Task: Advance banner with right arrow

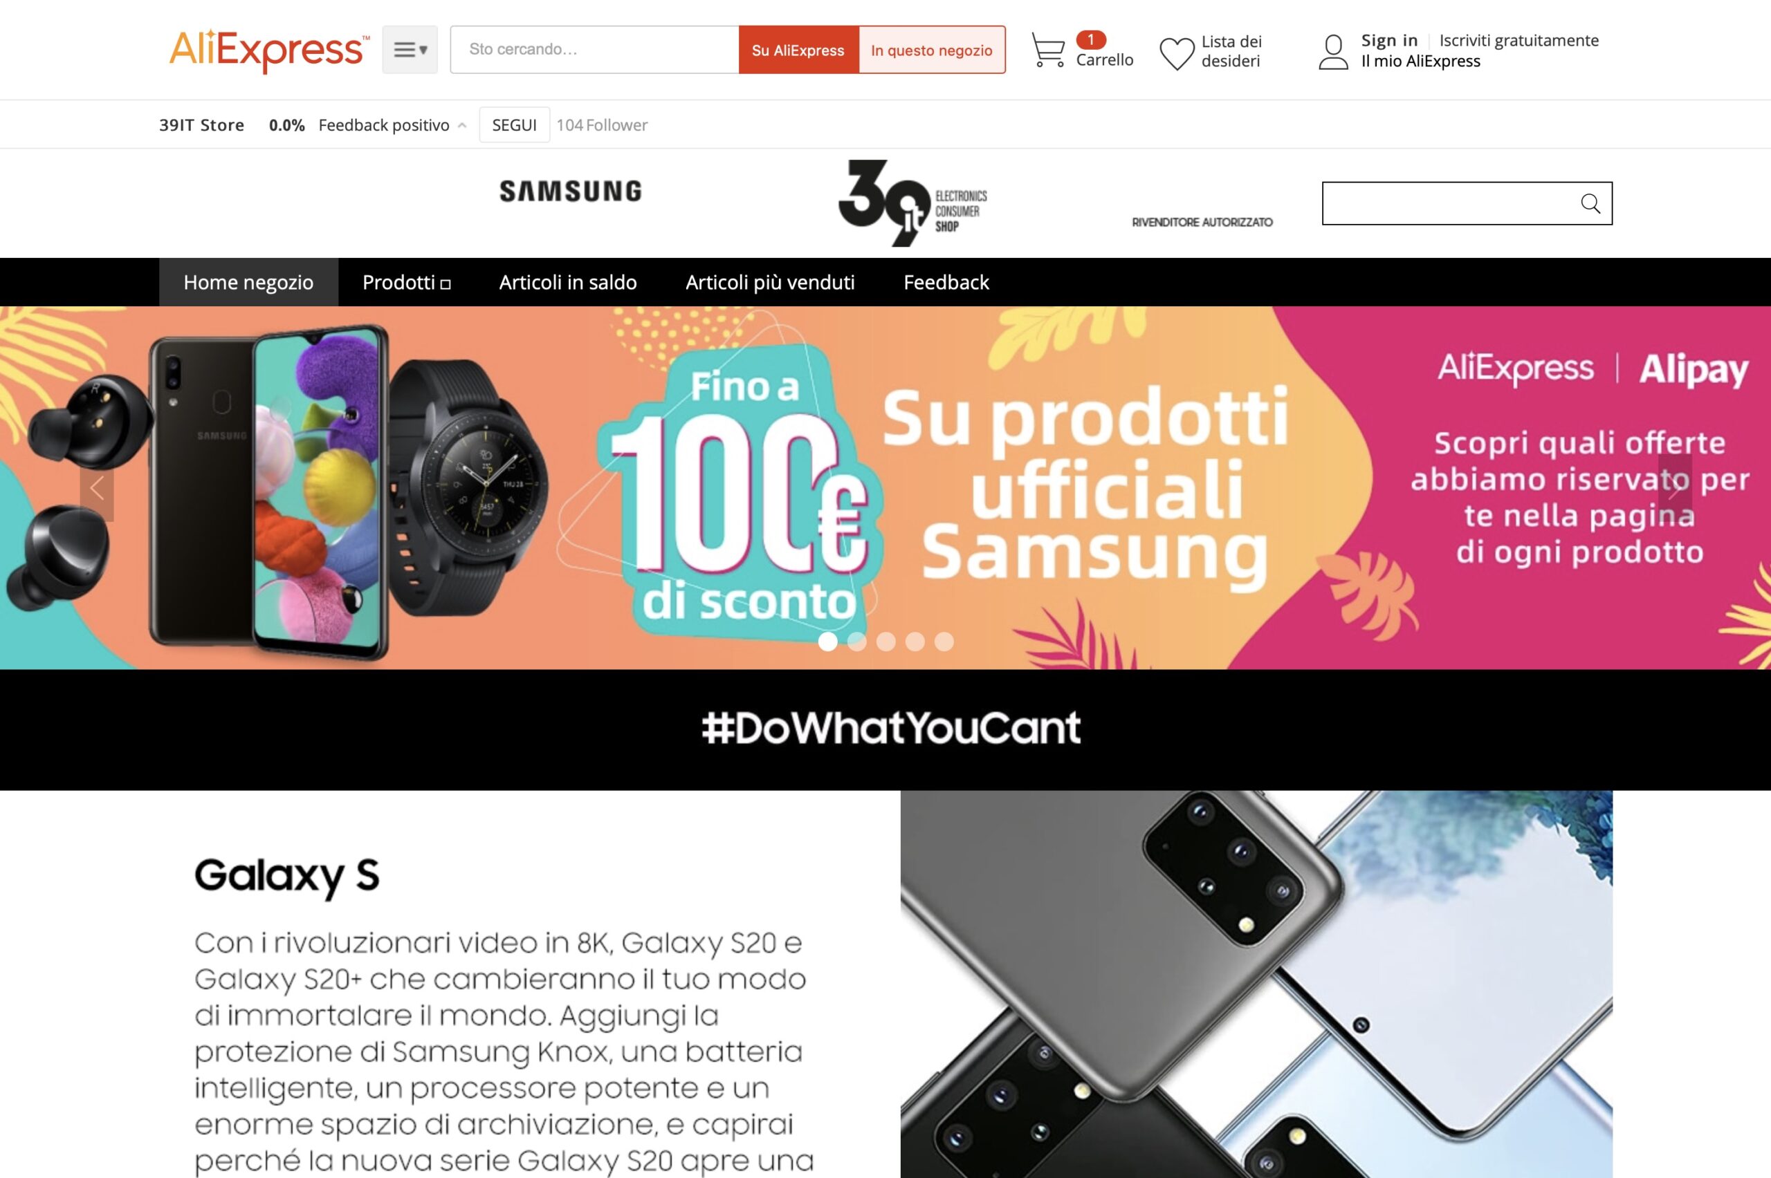Action: pyautogui.click(x=1675, y=488)
